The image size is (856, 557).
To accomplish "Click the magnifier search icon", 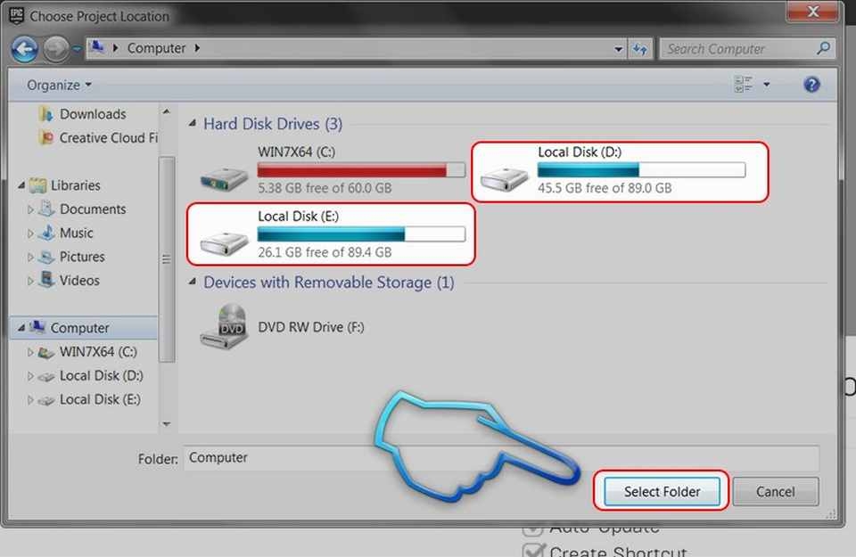I will pyautogui.click(x=823, y=48).
